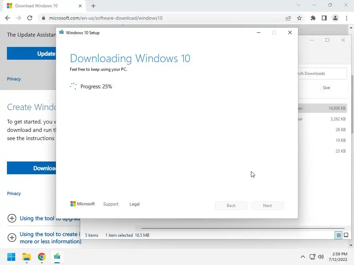Open the taskbar clock and date
Image resolution: width=354 pixels, height=265 pixels.
pos(338,257)
